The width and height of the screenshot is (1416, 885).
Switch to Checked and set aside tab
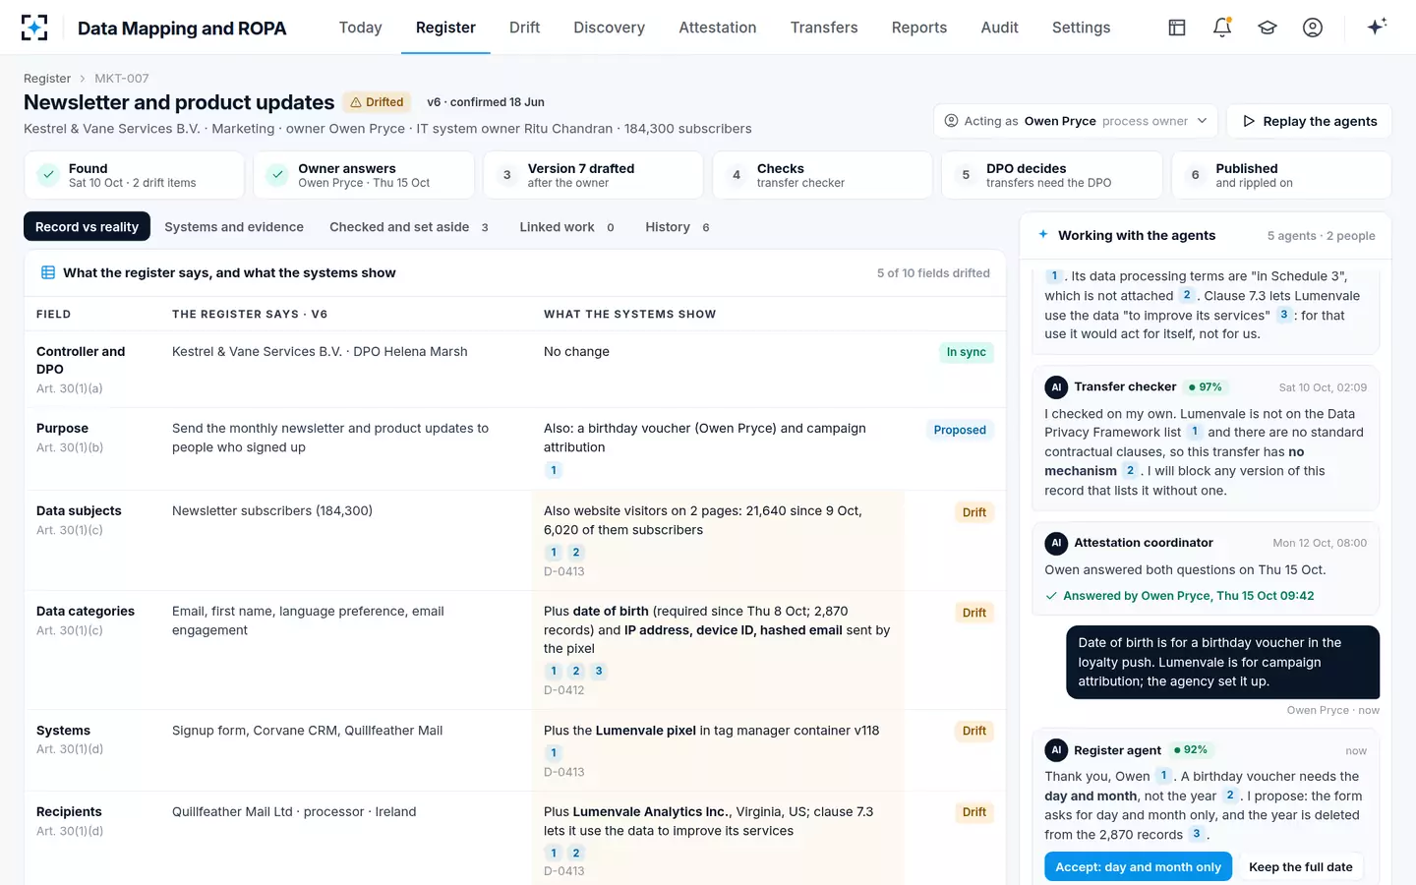[408, 227]
